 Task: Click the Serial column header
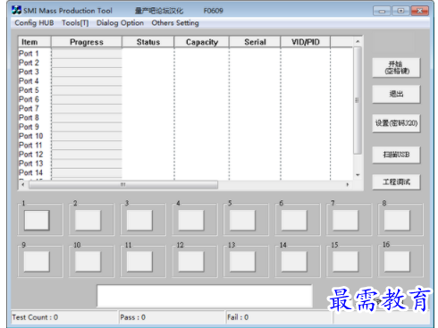[255, 42]
